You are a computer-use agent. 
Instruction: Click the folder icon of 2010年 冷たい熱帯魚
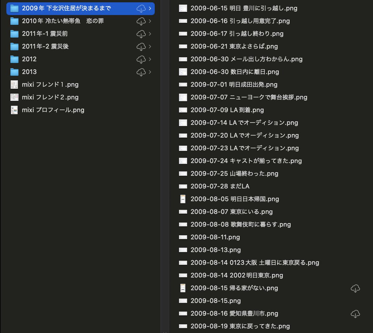click(x=14, y=21)
